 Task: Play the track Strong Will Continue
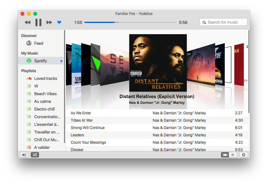[157, 128]
